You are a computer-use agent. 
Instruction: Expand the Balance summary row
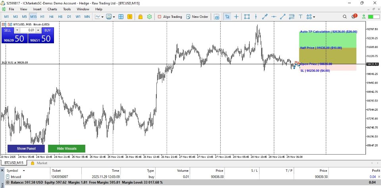tap(8, 182)
